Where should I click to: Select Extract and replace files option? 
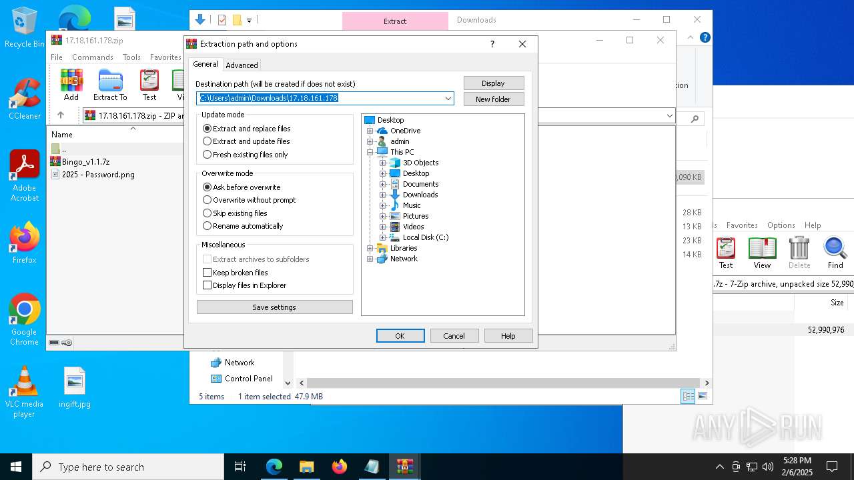[x=247, y=129]
